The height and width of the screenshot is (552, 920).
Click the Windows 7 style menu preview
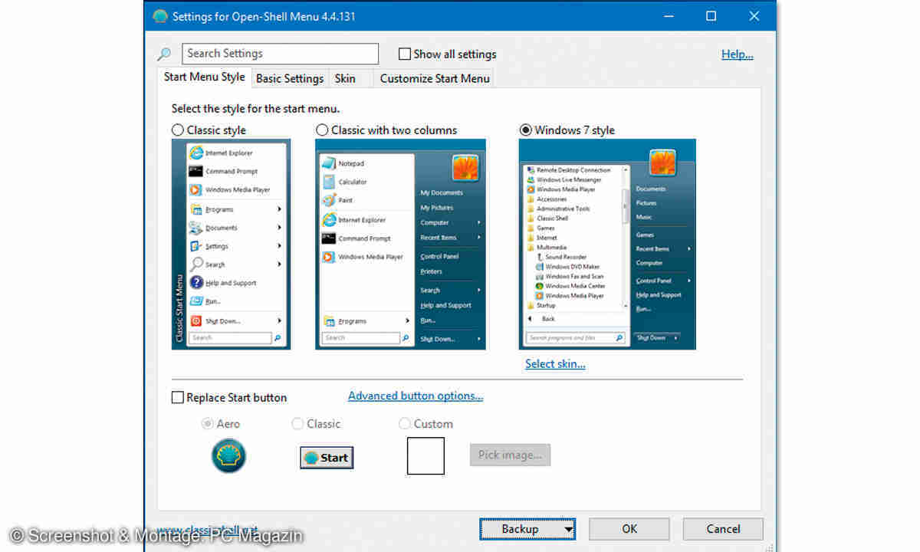pos(606,245)
